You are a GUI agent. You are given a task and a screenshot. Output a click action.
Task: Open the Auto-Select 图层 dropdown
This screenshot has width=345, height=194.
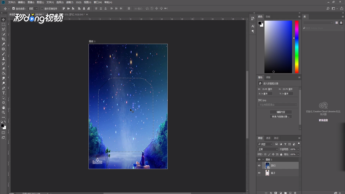[33, 9]
